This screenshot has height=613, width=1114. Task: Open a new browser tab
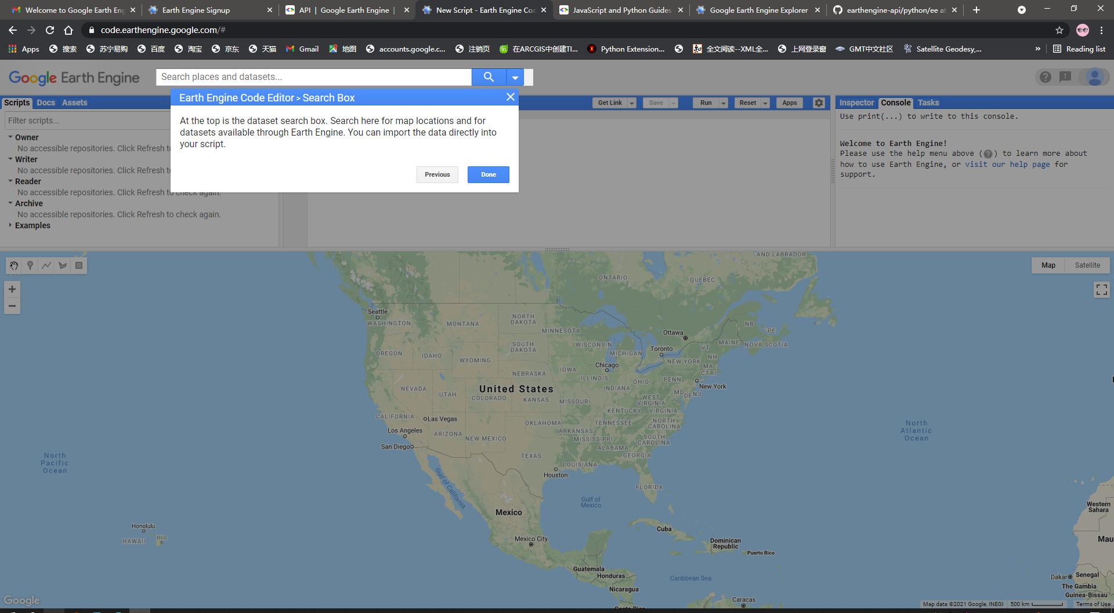point(976,10)
